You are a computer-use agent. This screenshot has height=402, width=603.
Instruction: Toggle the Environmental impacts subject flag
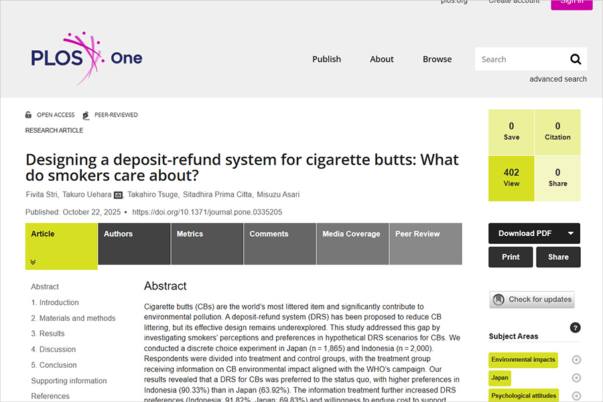tap(576, 360)
